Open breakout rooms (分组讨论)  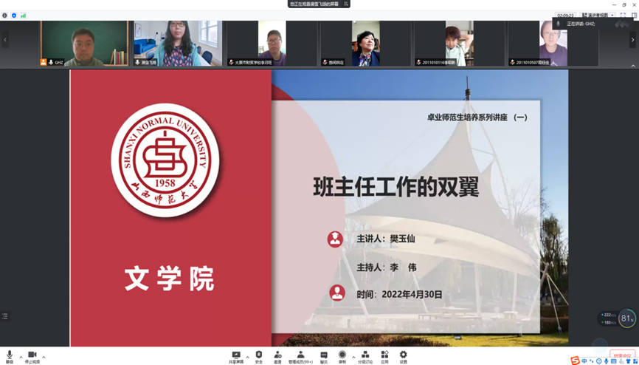[x=365, y=355]
